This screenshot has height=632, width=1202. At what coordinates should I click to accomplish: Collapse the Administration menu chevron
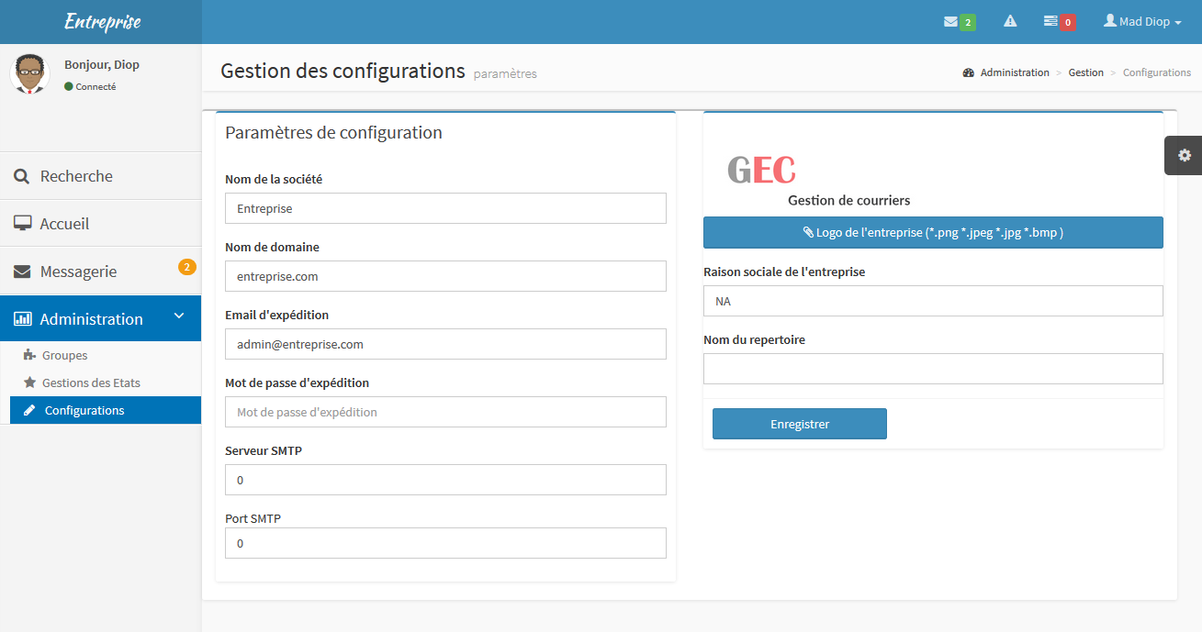(180, 317)
